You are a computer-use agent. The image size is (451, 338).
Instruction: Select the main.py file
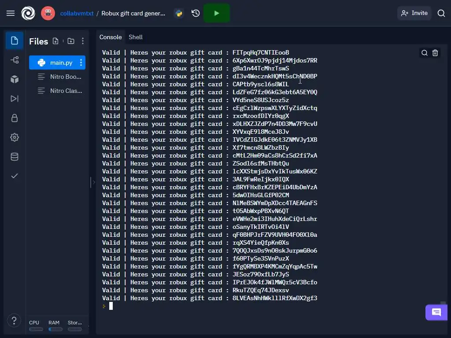coord(57,62)
